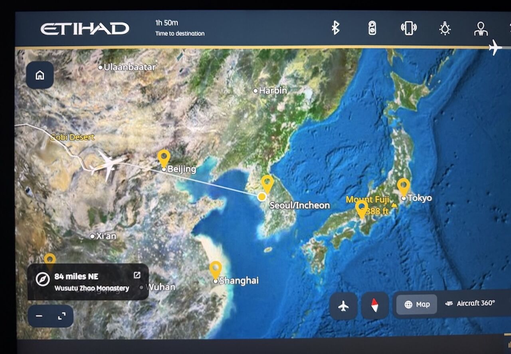The image size is (511, 354).
Task: Tap the Seoul/Incheon city label
Action: coord(300,205)
